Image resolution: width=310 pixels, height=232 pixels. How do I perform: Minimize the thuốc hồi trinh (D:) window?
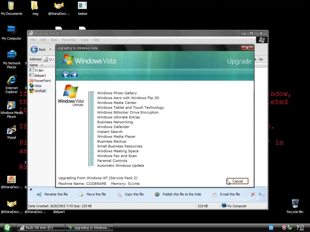[x=244, y=33]
